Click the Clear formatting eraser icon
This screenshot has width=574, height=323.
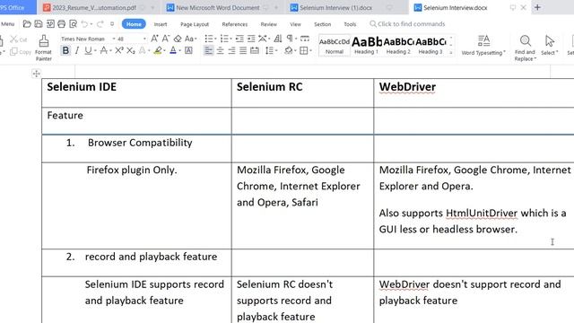178,39
